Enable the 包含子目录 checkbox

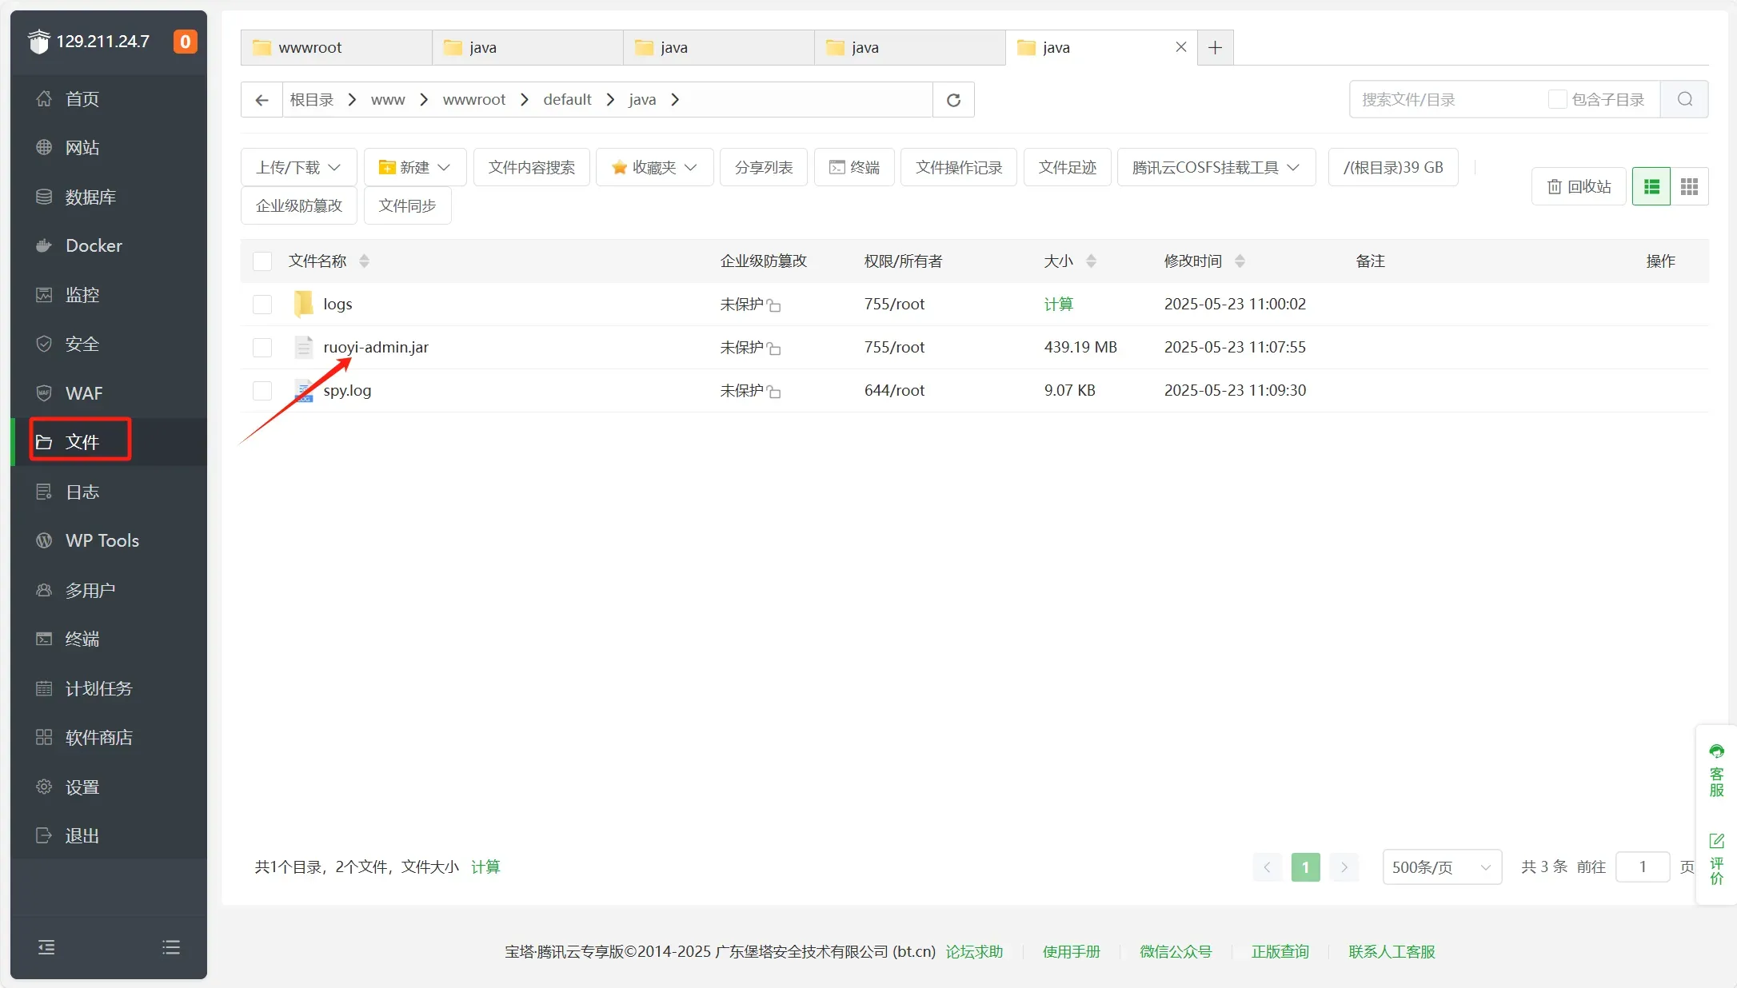(1557, 99)
